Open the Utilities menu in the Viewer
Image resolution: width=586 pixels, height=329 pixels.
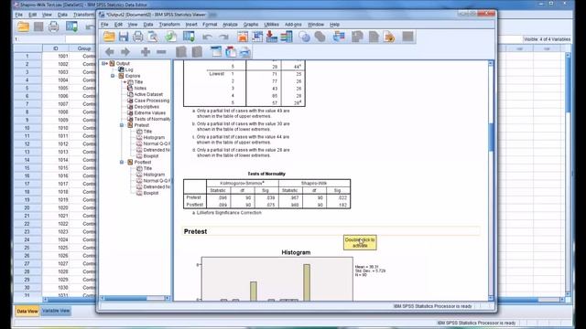[271, 25]
